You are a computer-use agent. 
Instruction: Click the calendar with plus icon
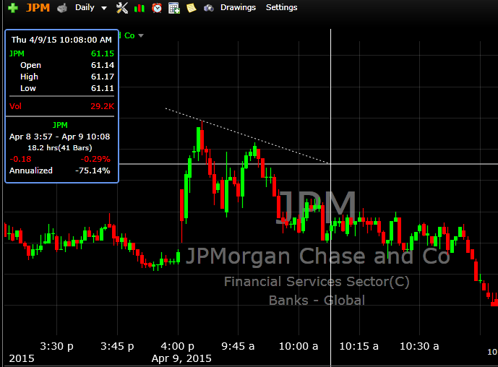point(174,8)
